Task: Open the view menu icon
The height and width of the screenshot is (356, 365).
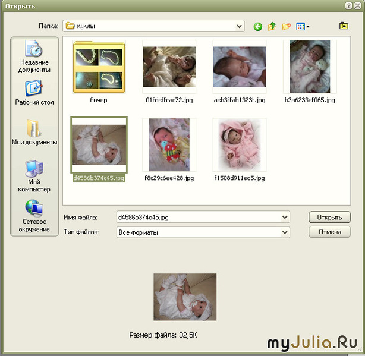Action: pyautogui.click(x=303, y=27)
